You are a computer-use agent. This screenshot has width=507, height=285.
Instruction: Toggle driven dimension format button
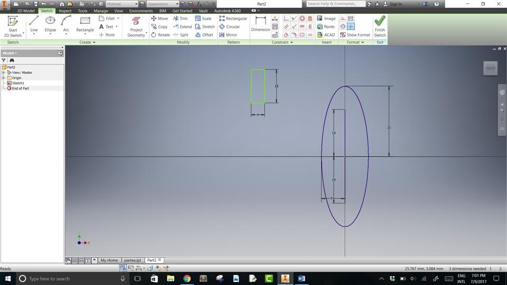point(351,18)
